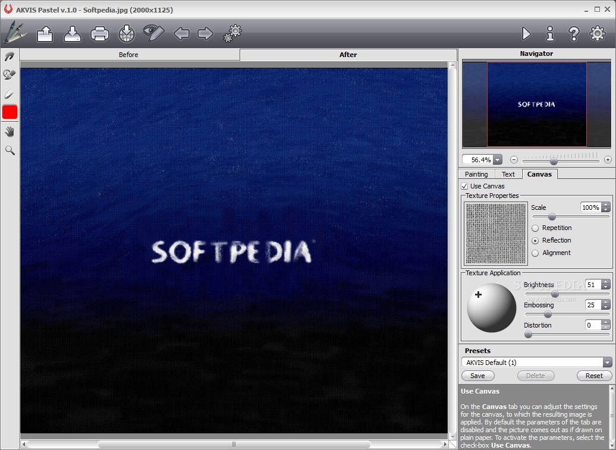Image resolution: width=616 pixels, height=450 pixels.
Task: Open the red color swatch
Action: pyautogui.click(x=10, y=112)
